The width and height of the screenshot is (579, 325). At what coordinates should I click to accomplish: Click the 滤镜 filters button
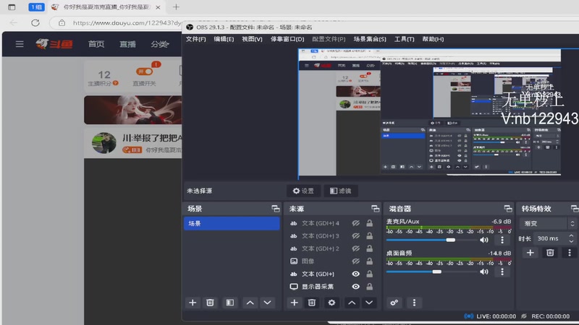340,191
